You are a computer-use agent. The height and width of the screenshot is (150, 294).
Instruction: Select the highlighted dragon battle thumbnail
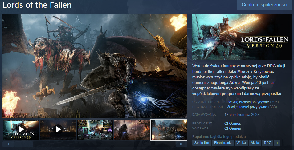click(x=169, y=130)
